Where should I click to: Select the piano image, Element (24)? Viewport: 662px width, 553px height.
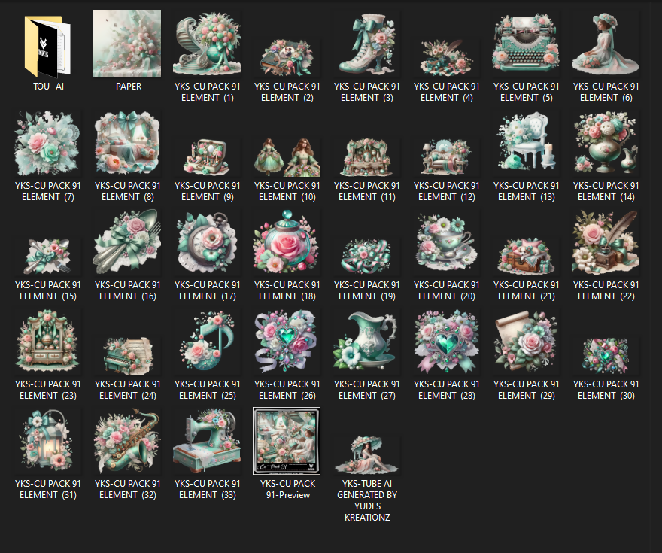click(127, 355)
